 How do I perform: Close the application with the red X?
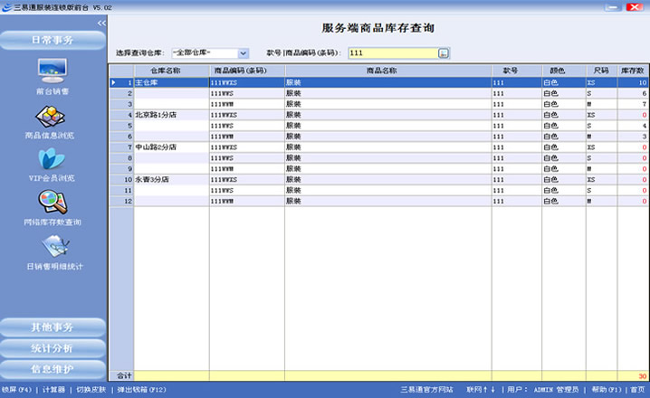coord(635,7)
